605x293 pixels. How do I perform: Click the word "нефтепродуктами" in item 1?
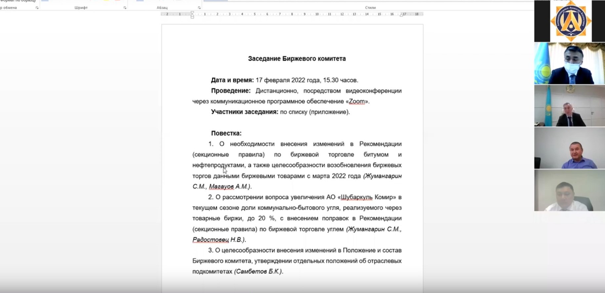(x=218, y=165)
